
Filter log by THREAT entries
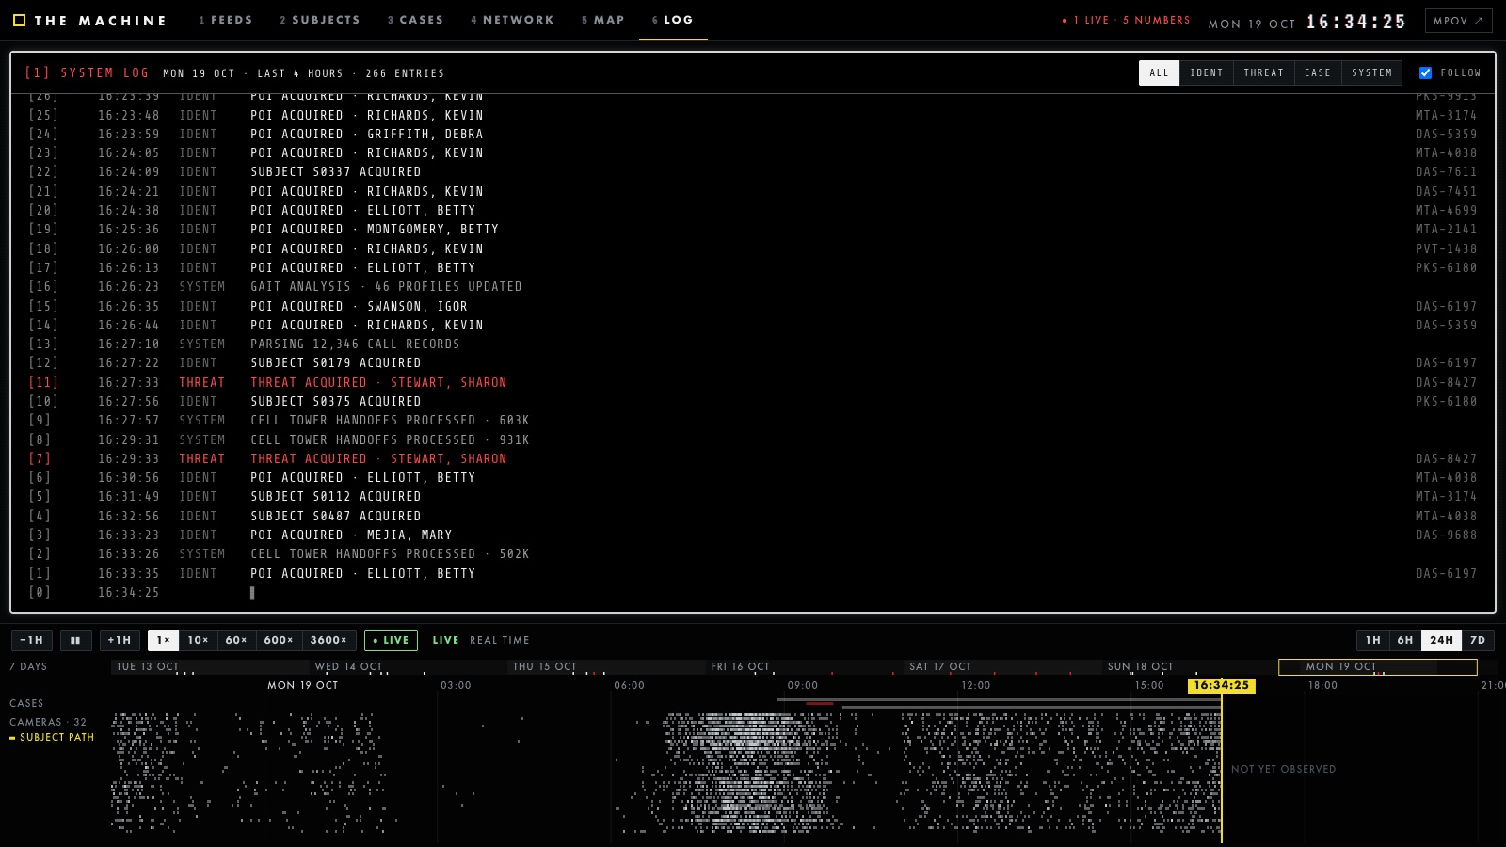coord(1263,72)
